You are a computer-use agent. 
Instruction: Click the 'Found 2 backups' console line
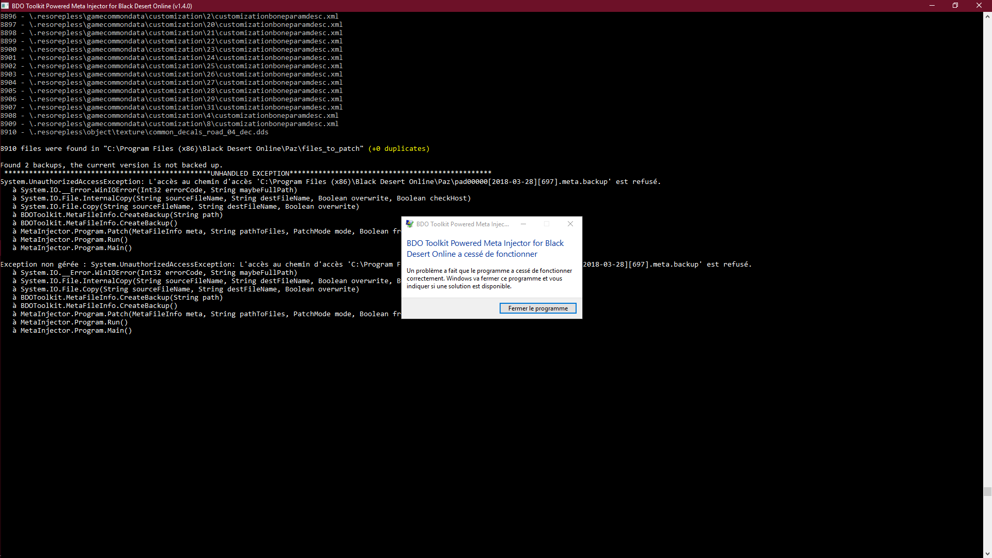[x=111, y=165]
